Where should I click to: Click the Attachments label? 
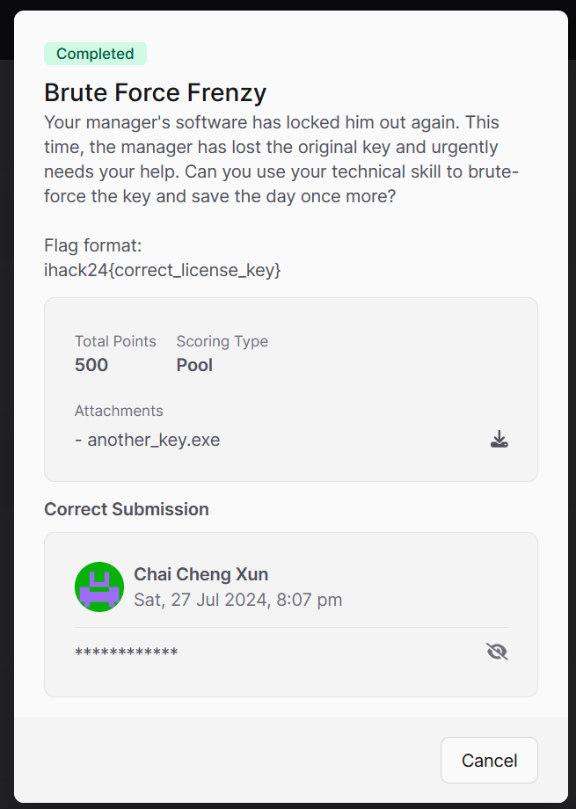[119, 411]
